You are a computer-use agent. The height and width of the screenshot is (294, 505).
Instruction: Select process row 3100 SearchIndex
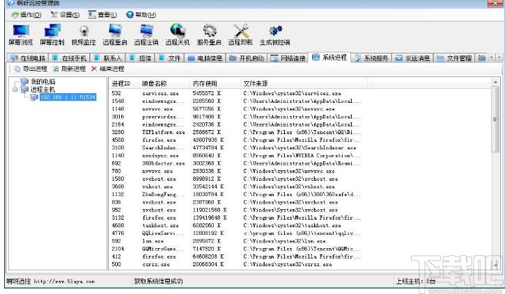pos(238,147)
